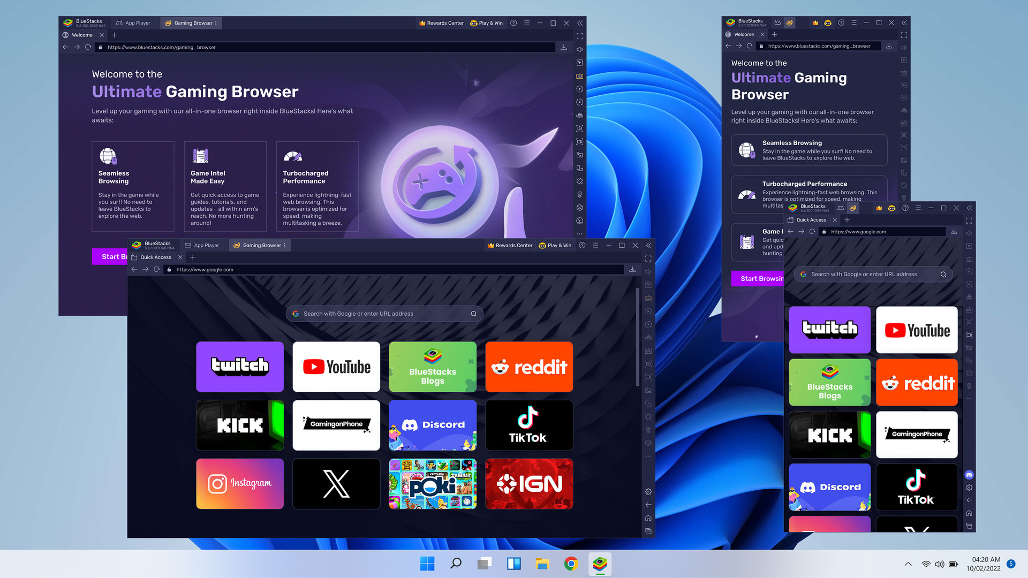This screenshot has width=1028, height=578.
Task: Open the more options dots in large Welcome sidebar
Action: tap(579, 233)
